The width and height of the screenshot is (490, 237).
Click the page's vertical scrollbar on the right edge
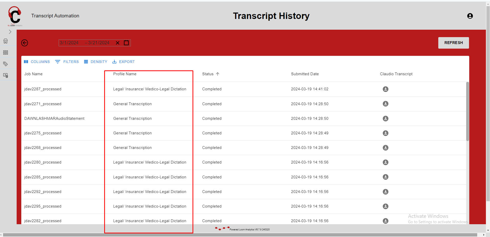(488, 104)
